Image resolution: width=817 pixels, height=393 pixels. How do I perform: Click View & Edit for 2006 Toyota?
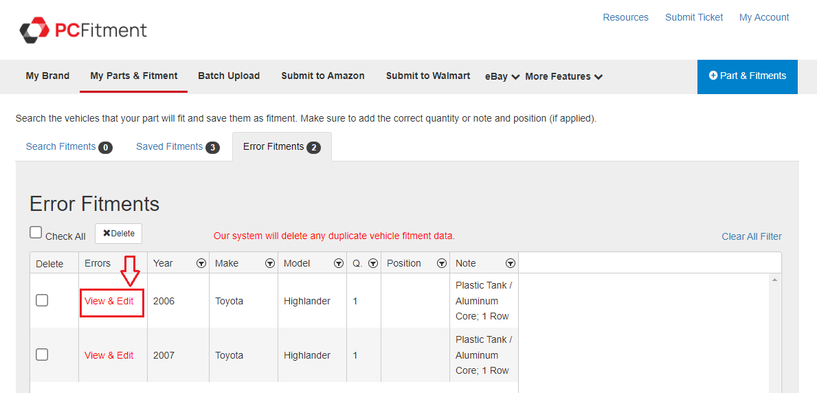(x=109, y=301)
